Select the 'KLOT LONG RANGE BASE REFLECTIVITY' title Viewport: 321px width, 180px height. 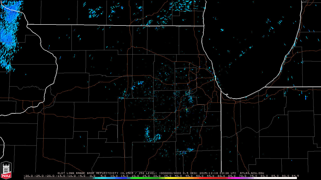(x=88, y=173)
